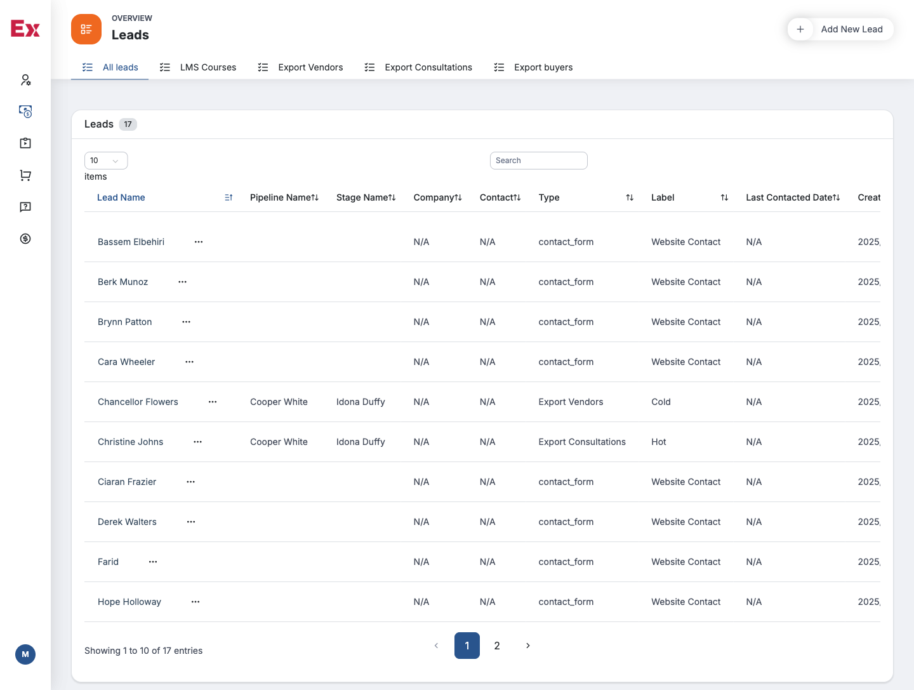Open the shopping cart sidebar icon
The height and width of the screenshot is (690, 914).
(x=25, y=175)
